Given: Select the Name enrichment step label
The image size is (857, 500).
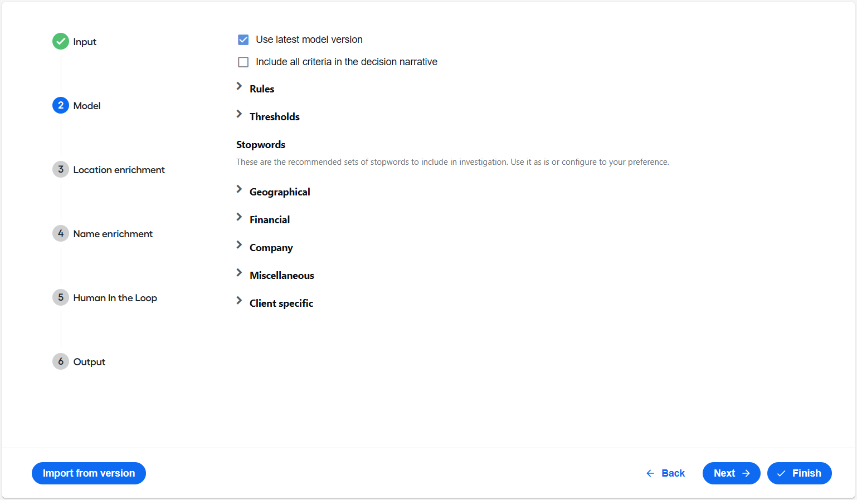Looking at the screenshot, I should click(x=113, y=234).
